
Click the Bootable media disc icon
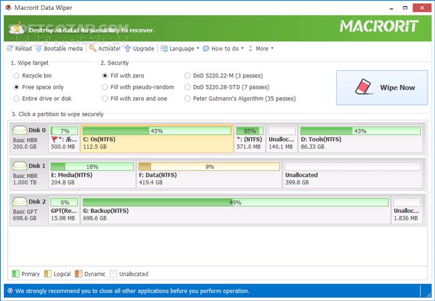(39, 48)
